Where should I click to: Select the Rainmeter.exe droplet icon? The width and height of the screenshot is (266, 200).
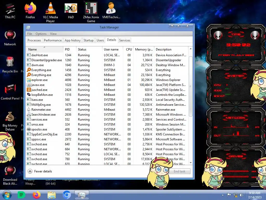tap(29, 110)
